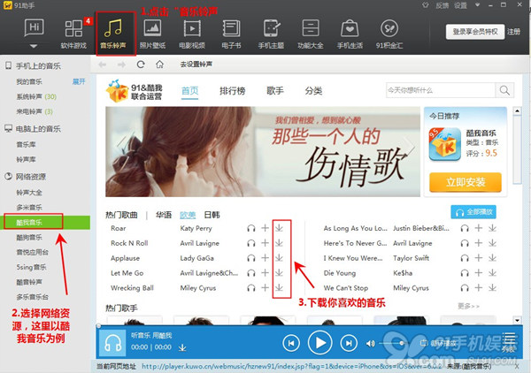Open the player.kuwo.cn page URL
The width and height of the screenshot is (531, 373).
coord(292,366)
